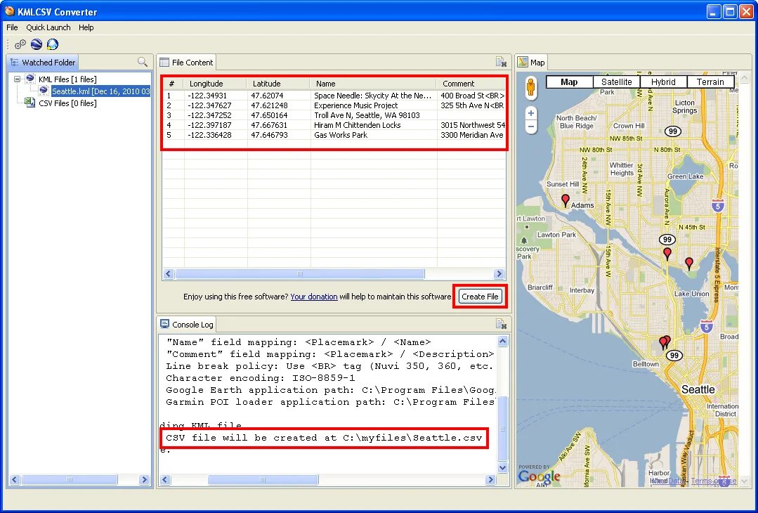758x513 pixels.
Task: Switch map to Map view
Action: (x=569, y=82)
